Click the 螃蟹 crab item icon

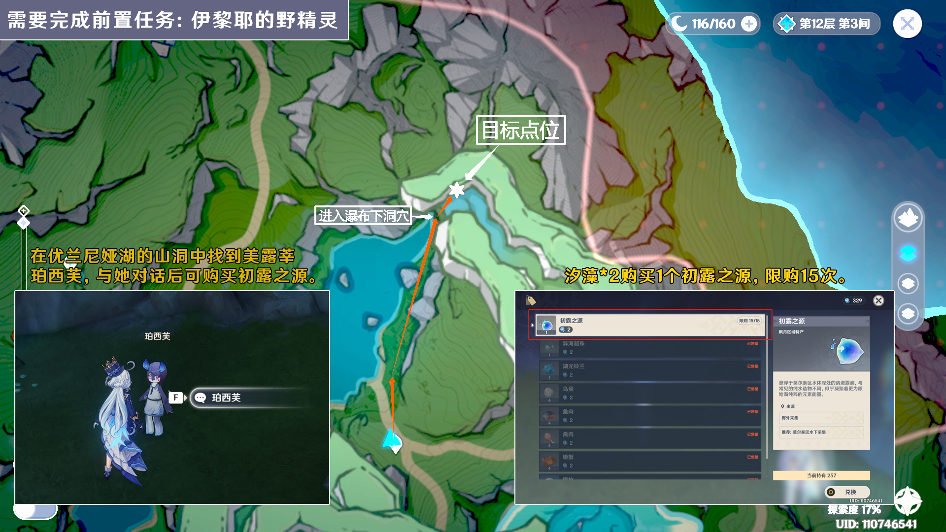[549, 461]
